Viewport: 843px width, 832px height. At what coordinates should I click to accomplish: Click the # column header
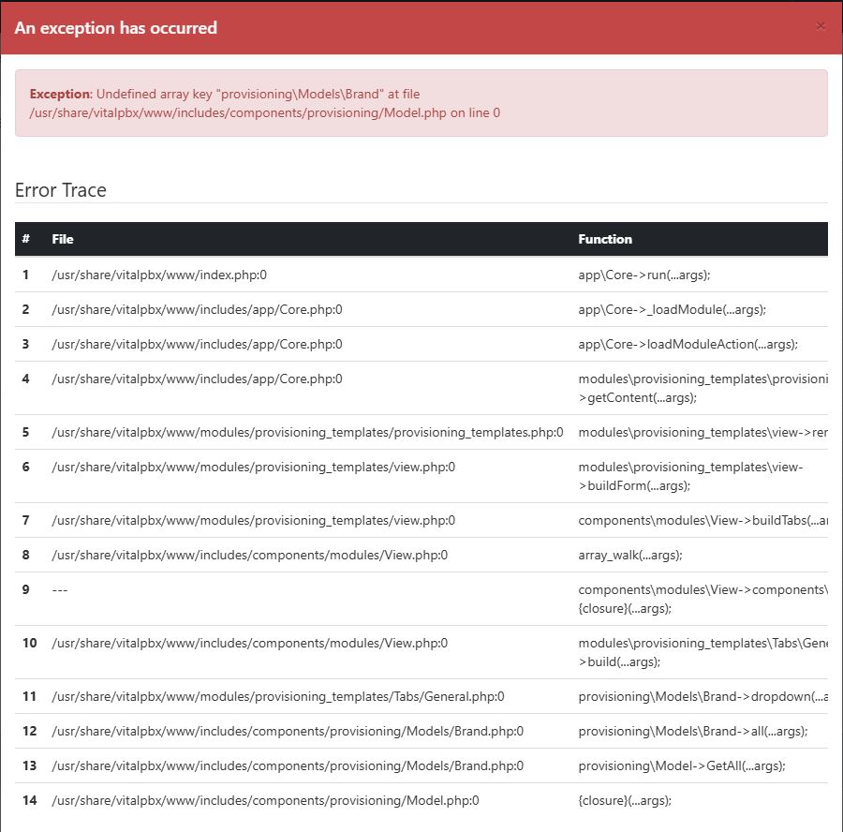point(26,239)
